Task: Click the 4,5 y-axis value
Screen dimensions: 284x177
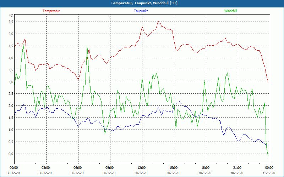Action: tap(11, 46)
